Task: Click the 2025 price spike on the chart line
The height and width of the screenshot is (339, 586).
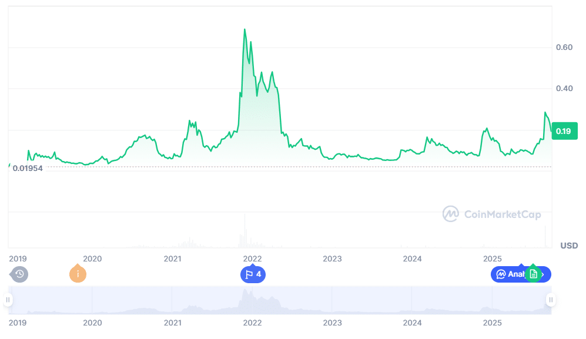Action: (x=545, y=112)
